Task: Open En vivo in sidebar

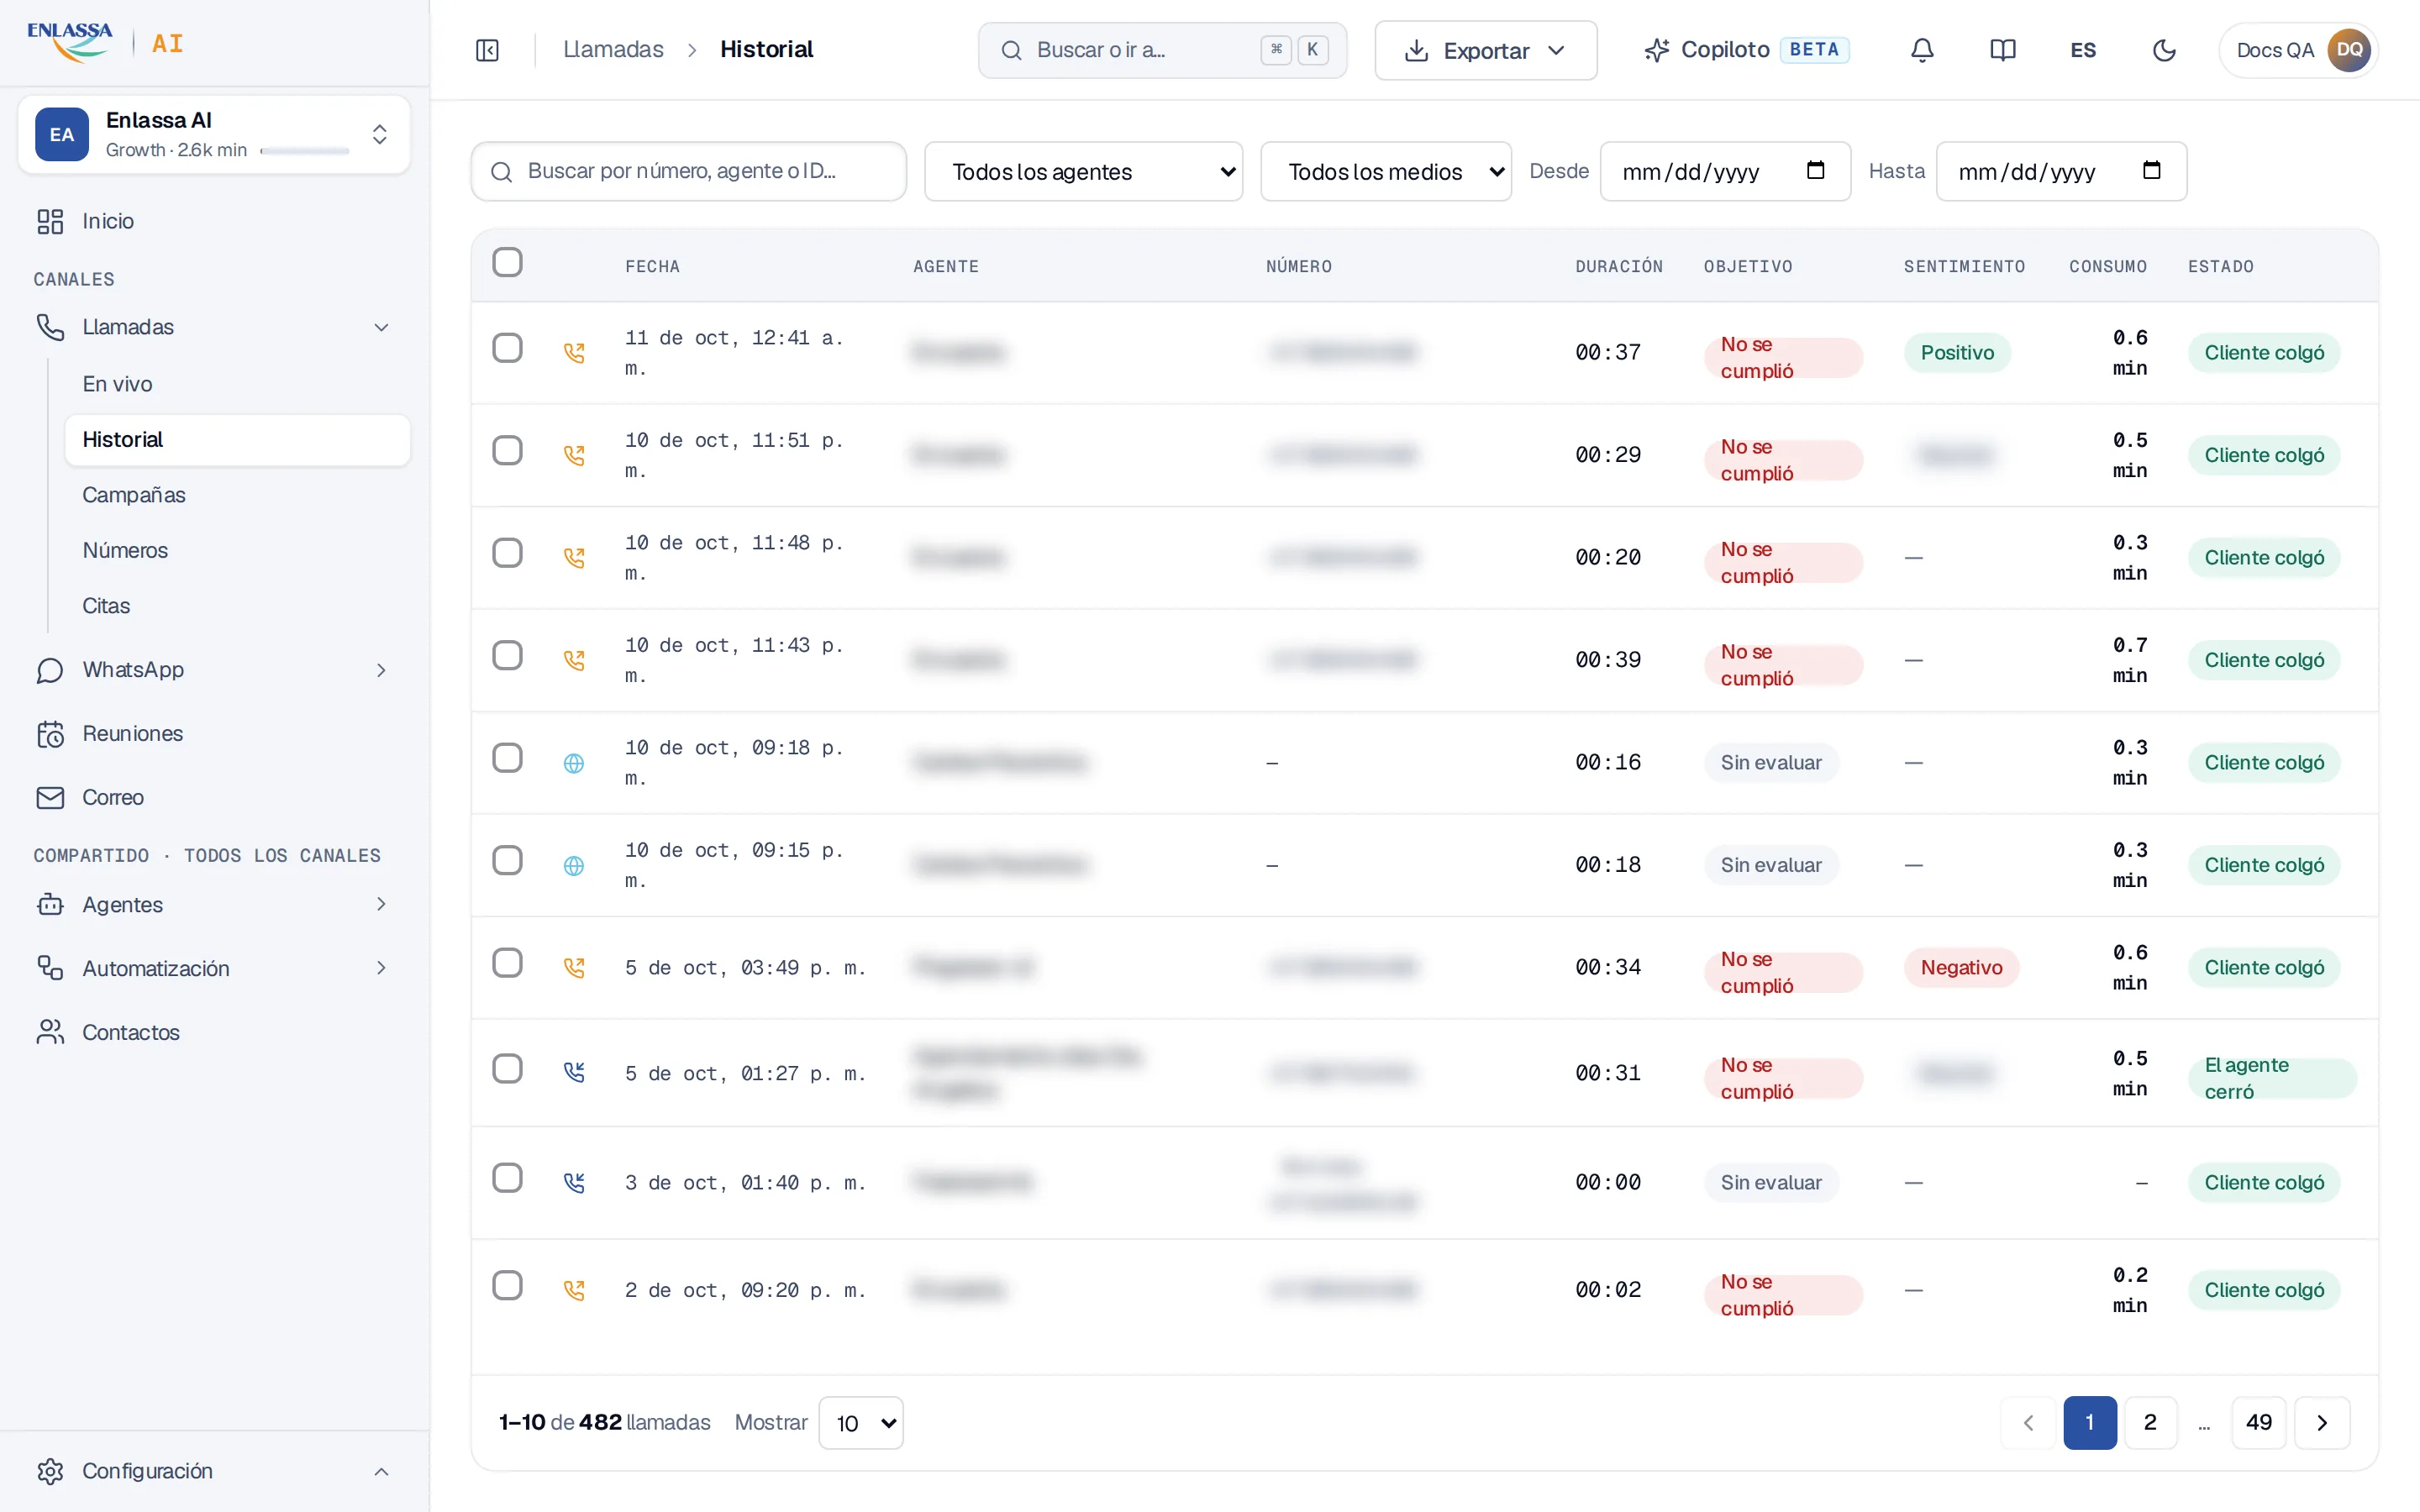Action: [x=117, y=384]
